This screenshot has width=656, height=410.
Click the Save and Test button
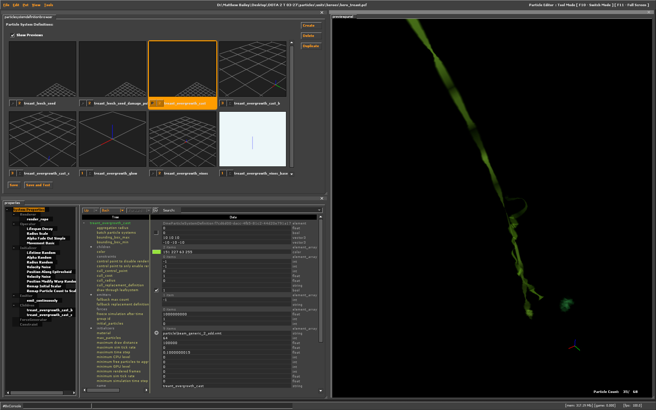(38, 185)
